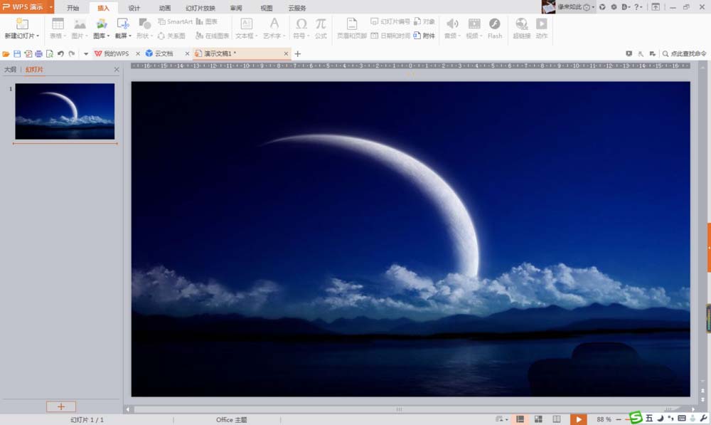
Task: Add a new slide with plus button
Action: click(61, 406)
